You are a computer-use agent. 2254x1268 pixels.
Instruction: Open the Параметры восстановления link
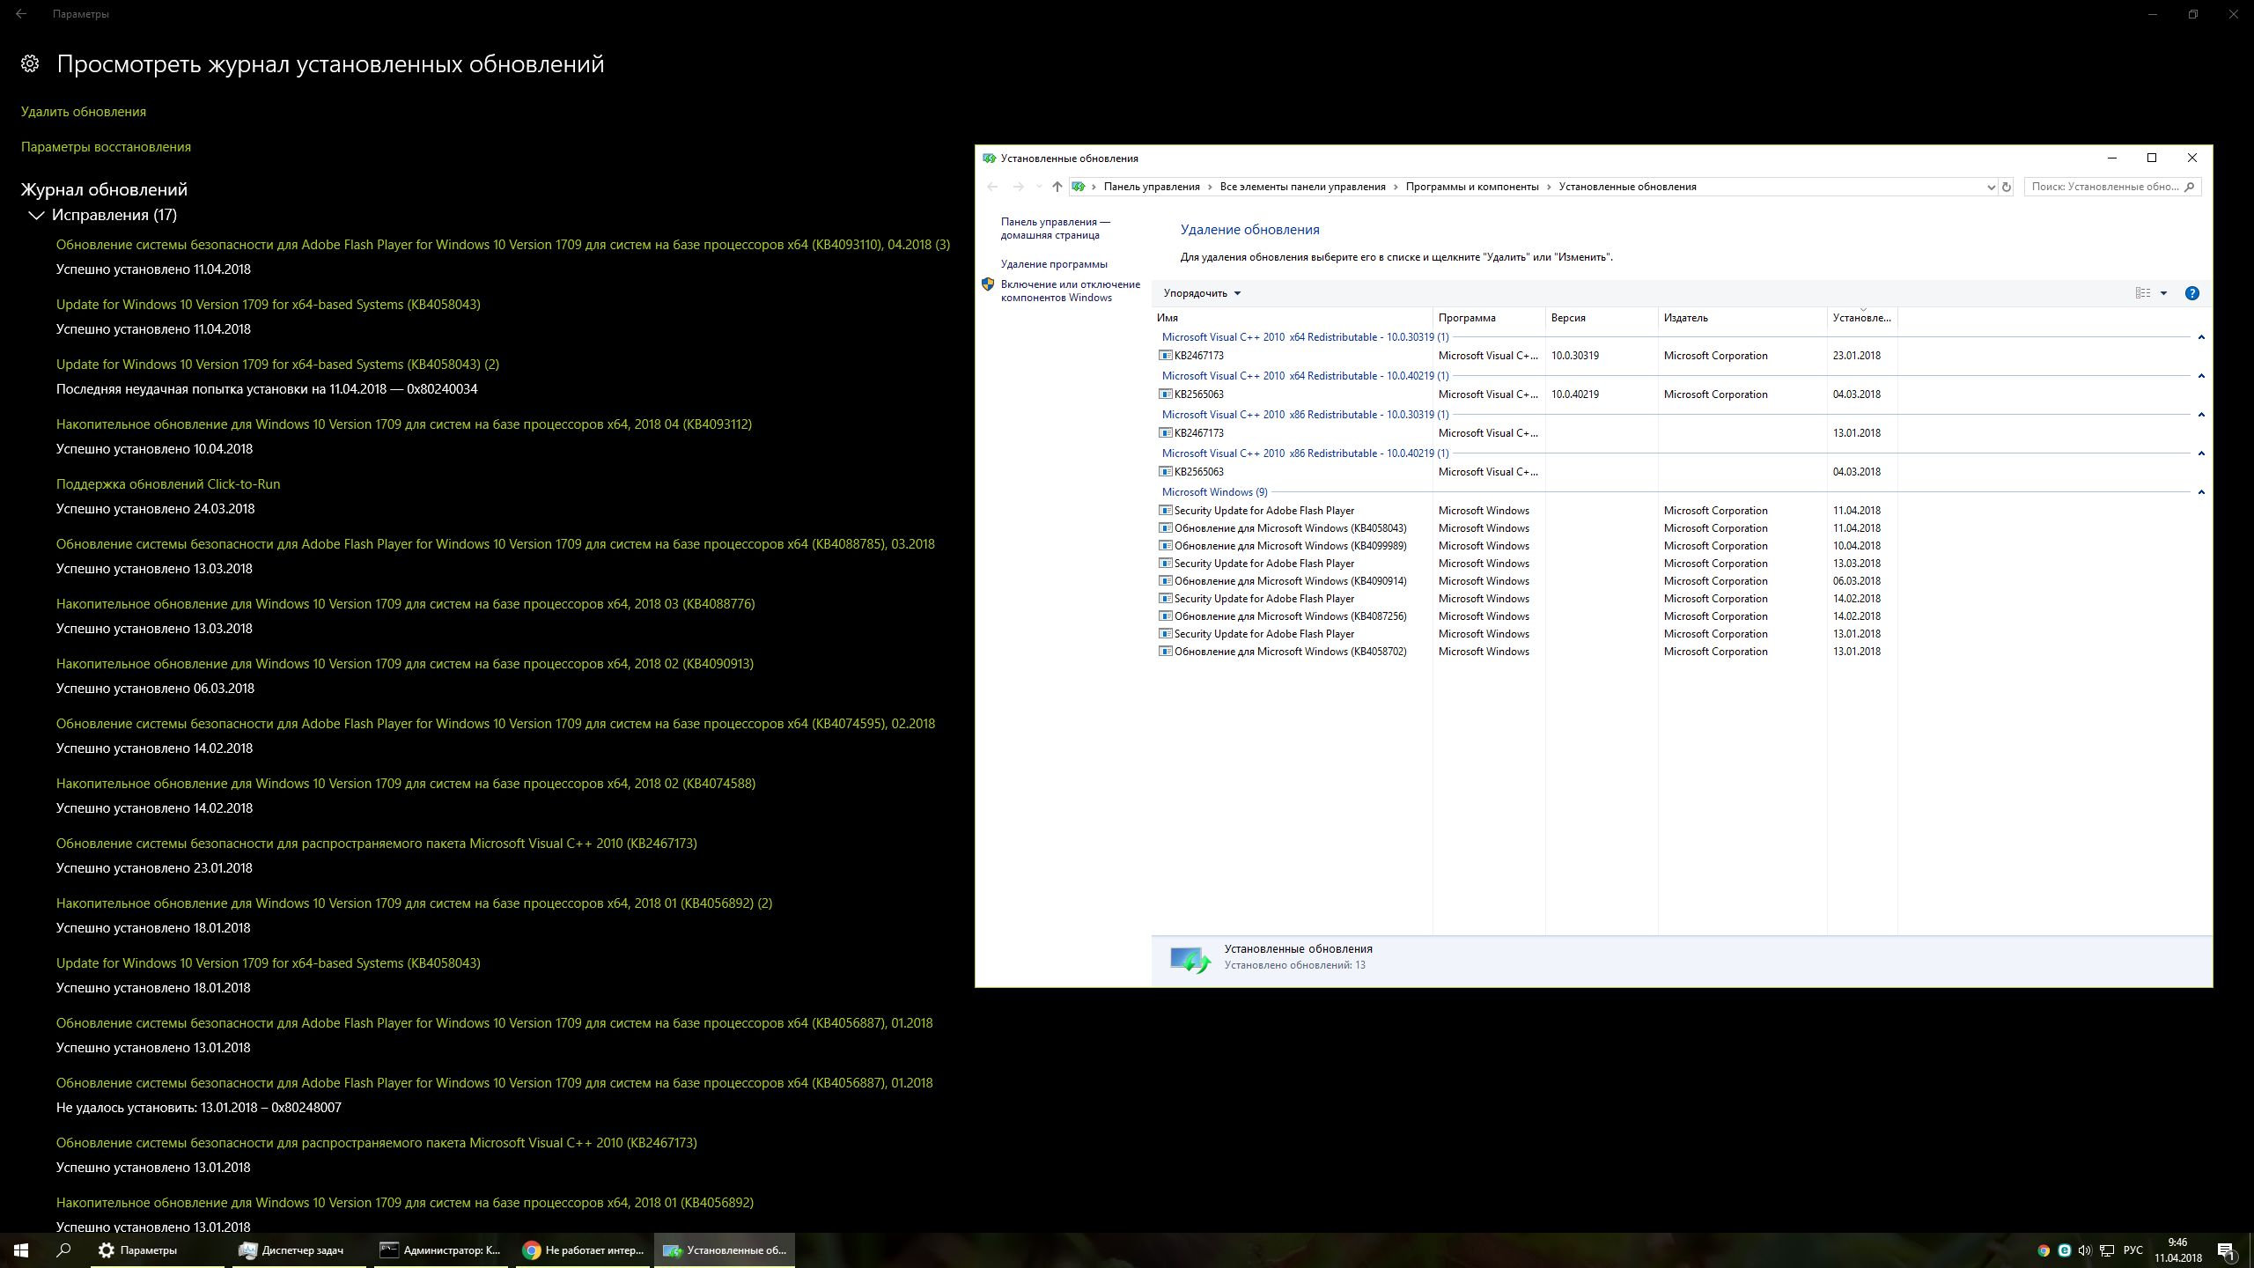(106, 147)
